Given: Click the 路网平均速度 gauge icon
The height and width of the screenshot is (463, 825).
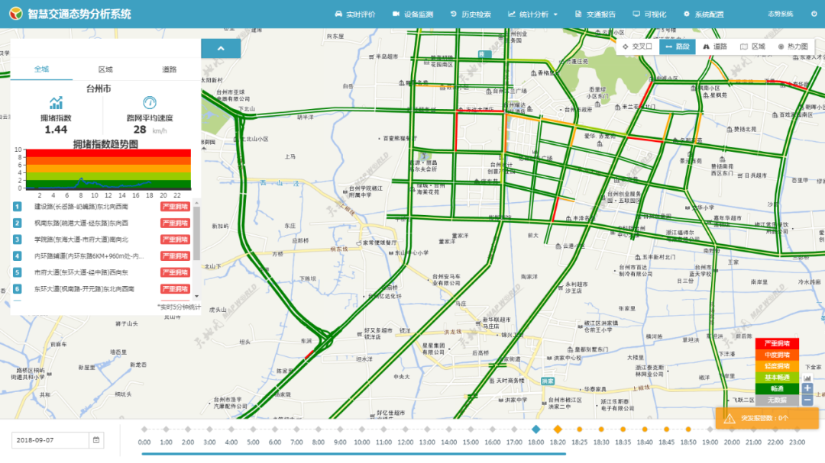Looking at the screenshot, I should (x=150, y=102).
